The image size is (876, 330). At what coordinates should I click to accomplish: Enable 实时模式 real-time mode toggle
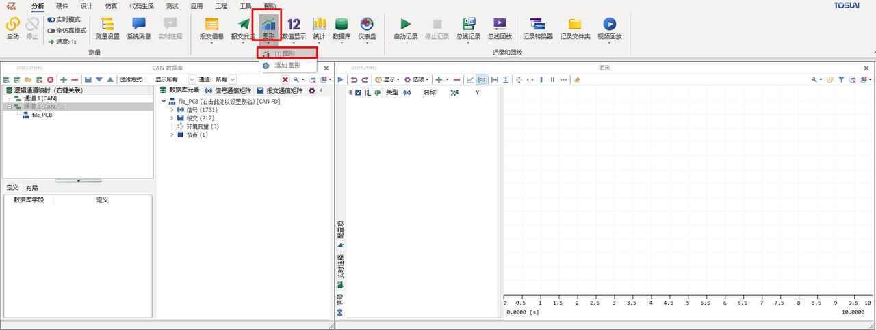coord(51,20)
